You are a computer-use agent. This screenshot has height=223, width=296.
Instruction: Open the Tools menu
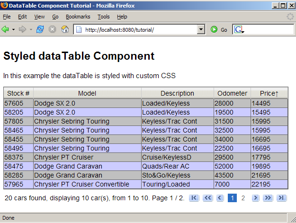[103, 17]
